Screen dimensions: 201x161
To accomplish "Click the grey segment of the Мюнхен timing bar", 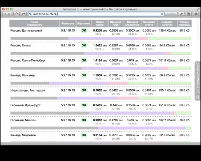I will (x=54, y=128).
